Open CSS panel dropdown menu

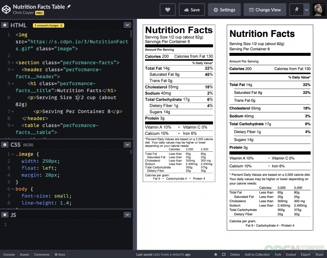[x=127, y=144]
